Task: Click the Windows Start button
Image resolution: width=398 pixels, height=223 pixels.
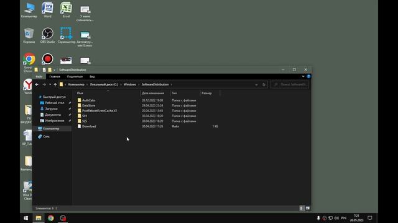Action: 26,218
